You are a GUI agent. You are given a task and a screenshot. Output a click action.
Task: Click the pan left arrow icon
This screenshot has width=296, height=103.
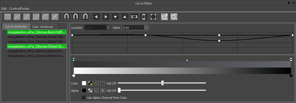coord(96,17)
